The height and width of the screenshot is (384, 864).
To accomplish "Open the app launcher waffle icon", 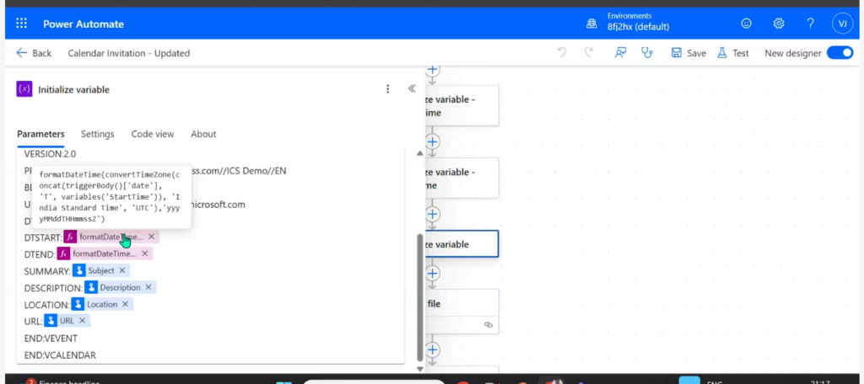I will [21, 24].
